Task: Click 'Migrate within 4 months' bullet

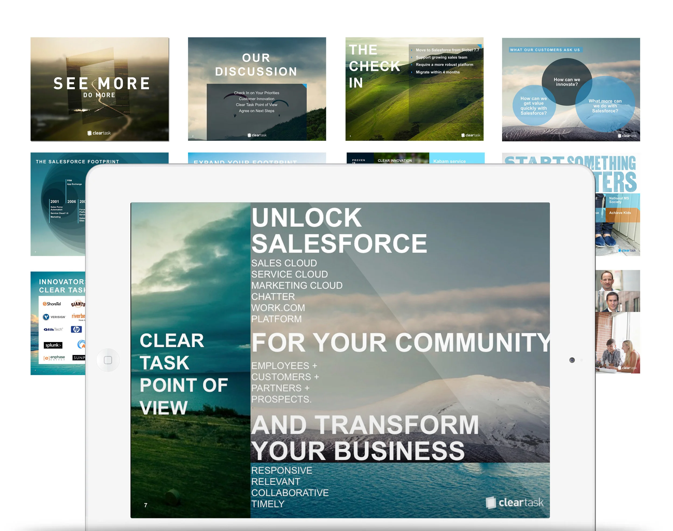Action: pyautogui.click(x=438, y=72)
